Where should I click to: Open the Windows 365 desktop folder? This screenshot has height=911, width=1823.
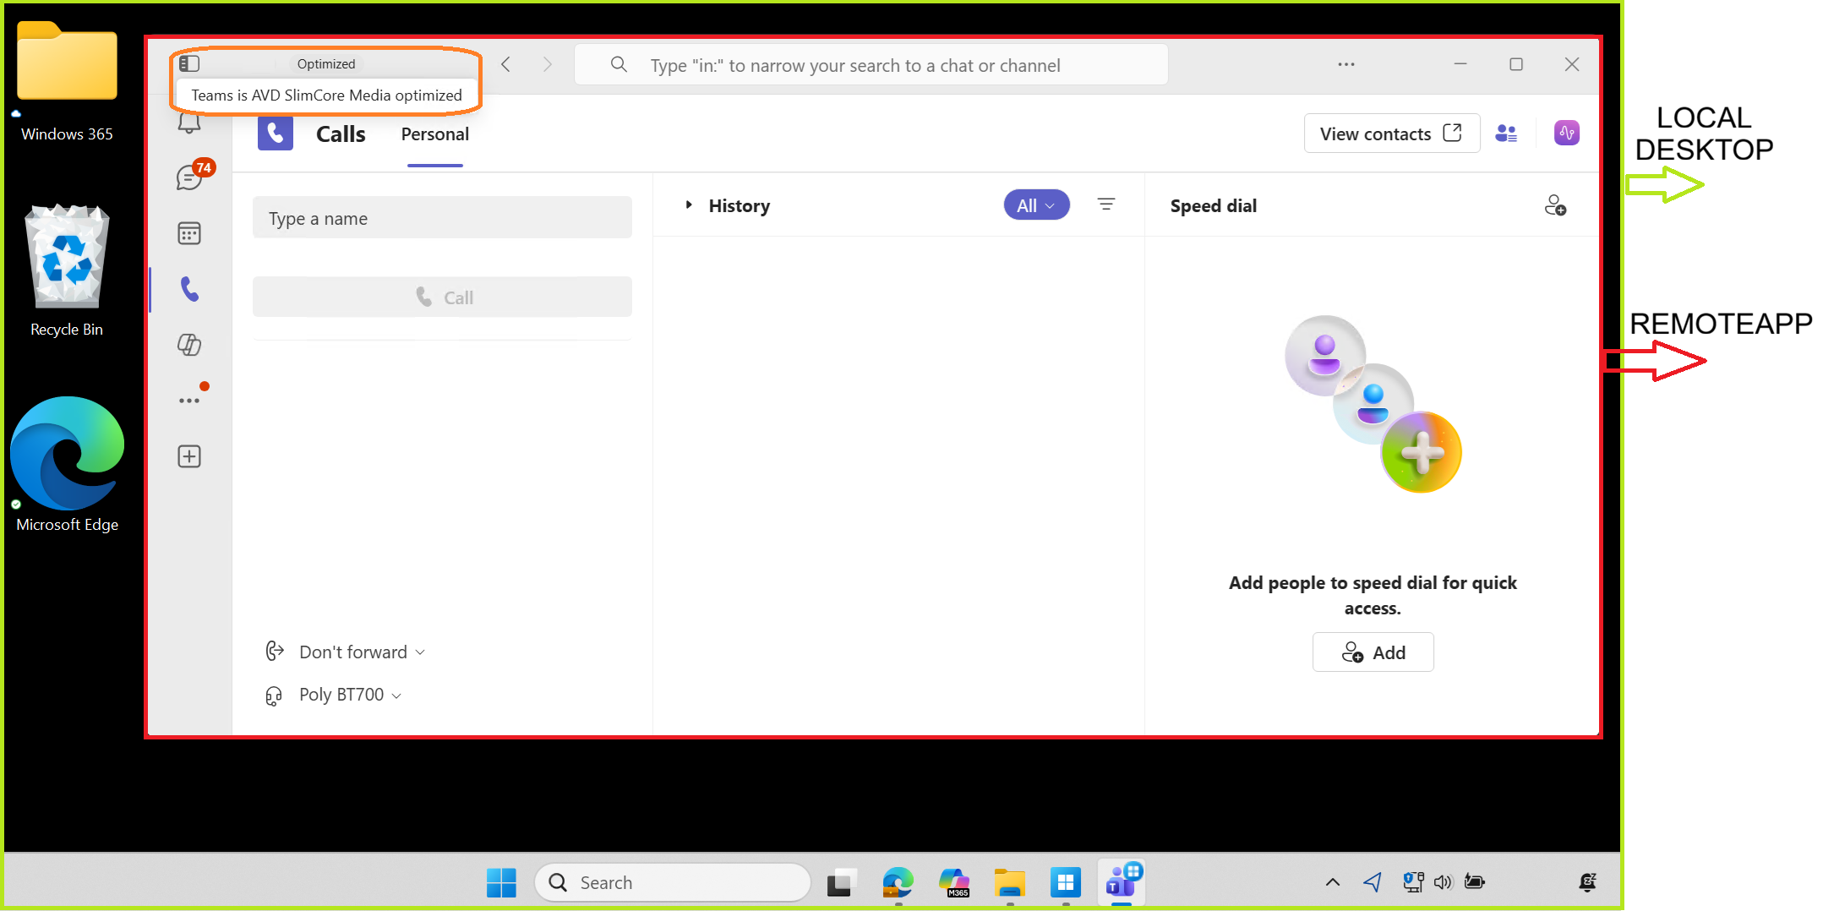coord(67,81)
